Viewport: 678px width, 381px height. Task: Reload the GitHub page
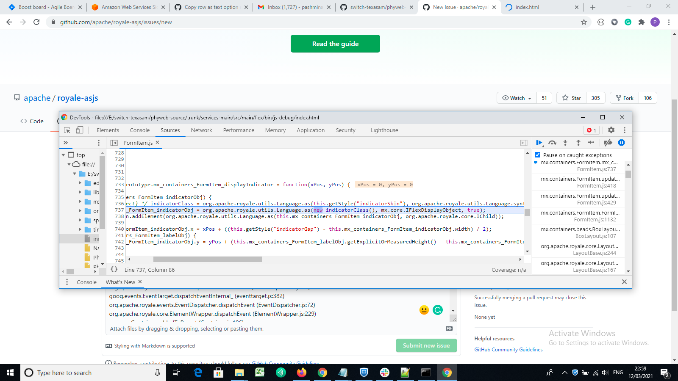tap(36, 22)
